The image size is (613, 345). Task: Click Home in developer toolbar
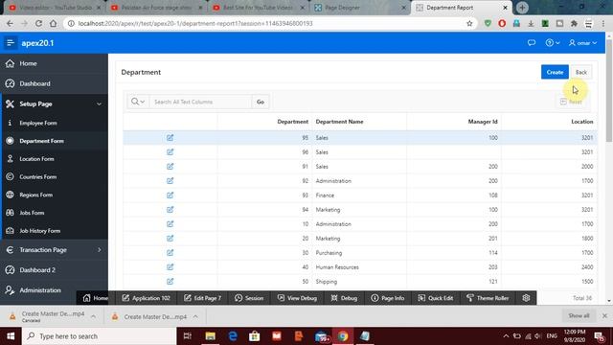[96, 298]
